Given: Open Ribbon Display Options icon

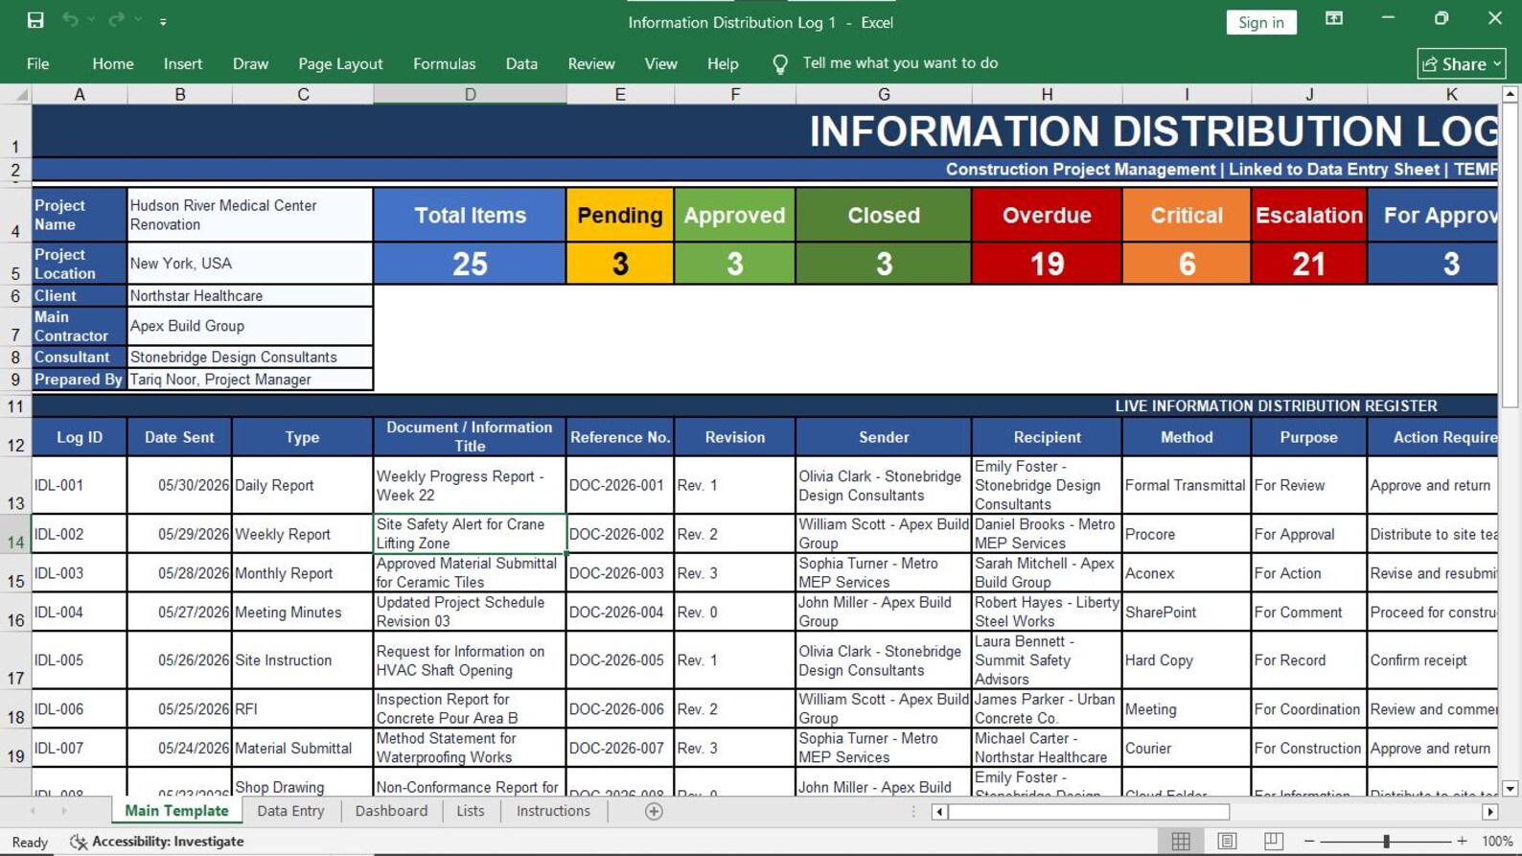Looking at the screenshot, I should coord(1333,19).
